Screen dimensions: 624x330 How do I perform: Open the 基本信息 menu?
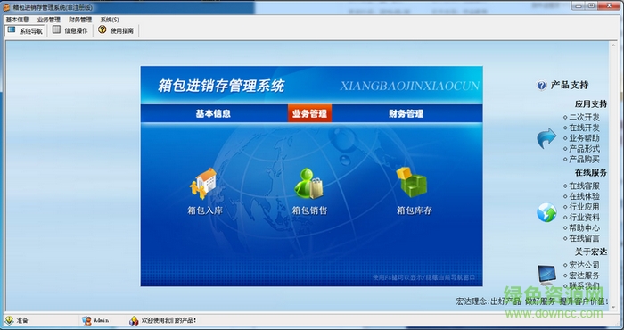[x=17, y=20]
